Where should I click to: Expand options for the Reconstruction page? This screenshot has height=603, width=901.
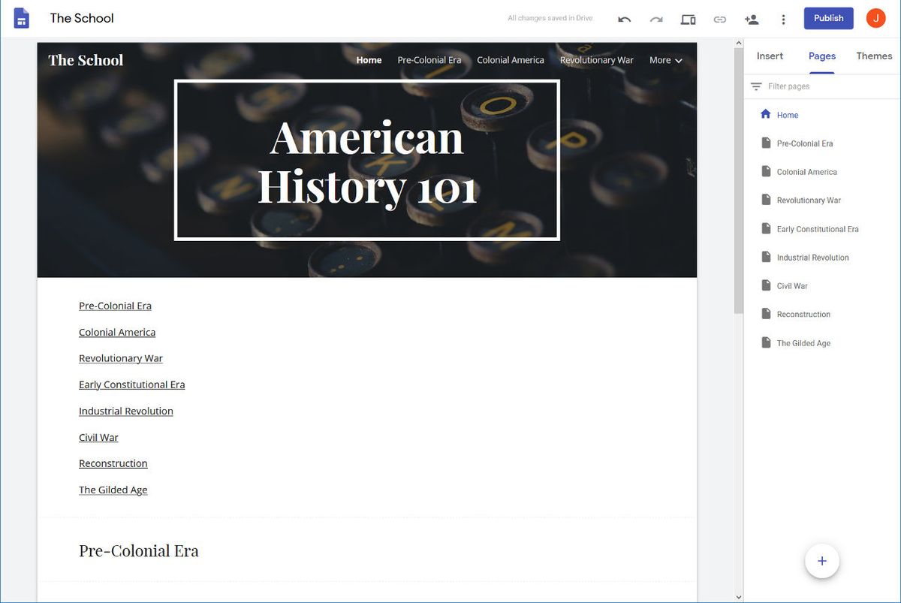tap(886, 314)
